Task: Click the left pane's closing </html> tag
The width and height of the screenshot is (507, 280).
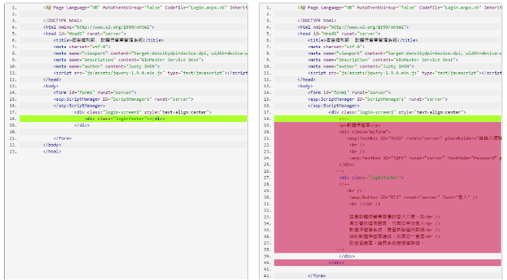Action: pyautogui.click(x=52, y=151)
